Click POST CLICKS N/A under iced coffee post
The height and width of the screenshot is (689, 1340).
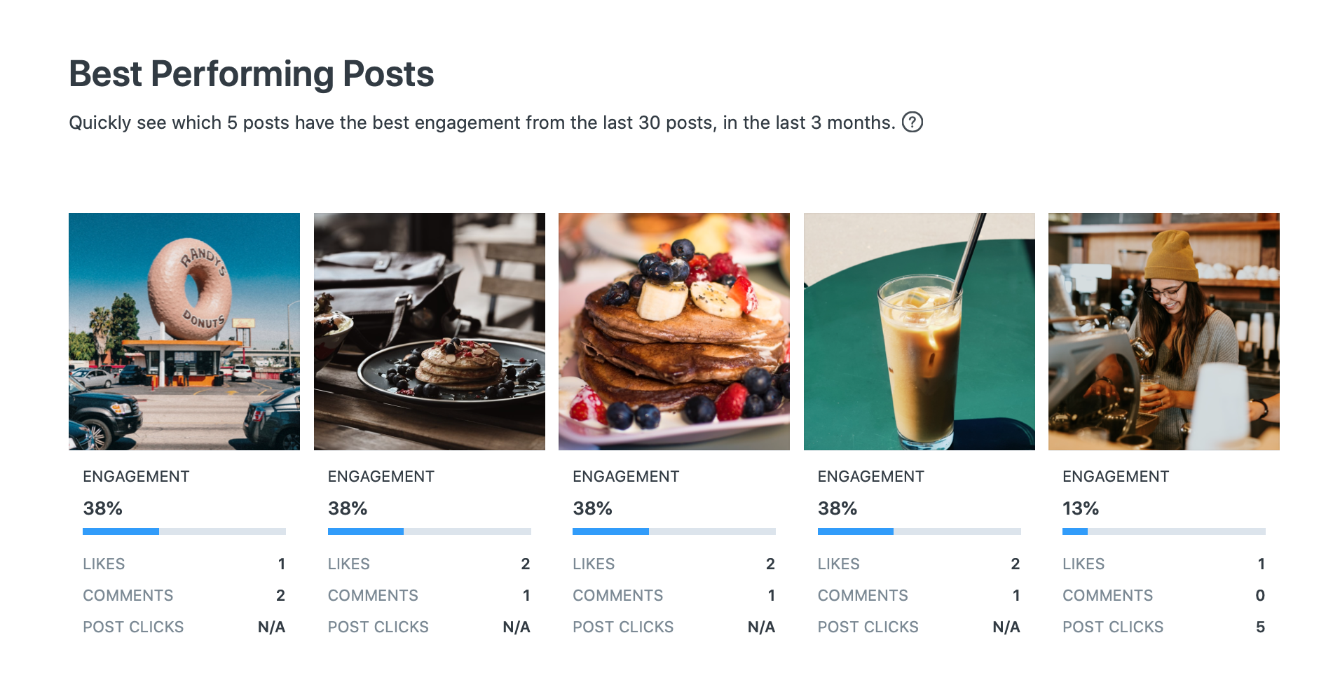[1006, 627]
